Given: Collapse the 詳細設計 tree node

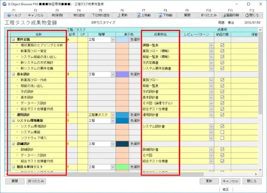Looking at the screenshot, I should [x=13, y=144].
